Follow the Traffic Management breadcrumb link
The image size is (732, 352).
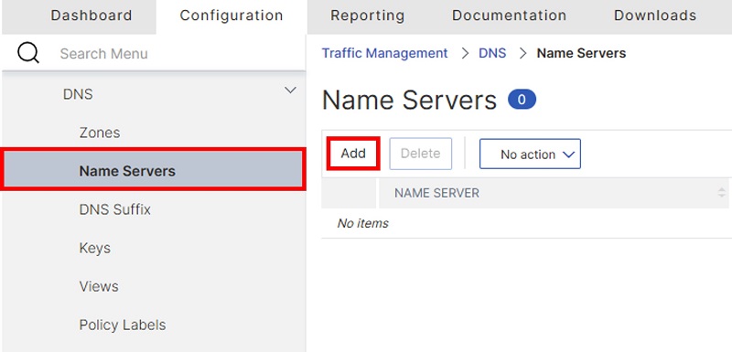[x=384, y=53]
